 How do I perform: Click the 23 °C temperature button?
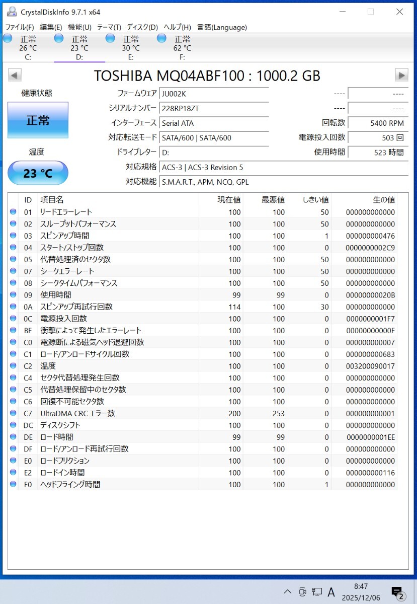tap(38, 174)
